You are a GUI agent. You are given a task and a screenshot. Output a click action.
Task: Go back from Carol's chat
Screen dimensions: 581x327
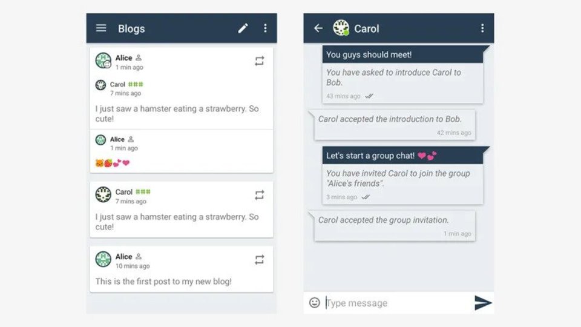coord(318,28)
